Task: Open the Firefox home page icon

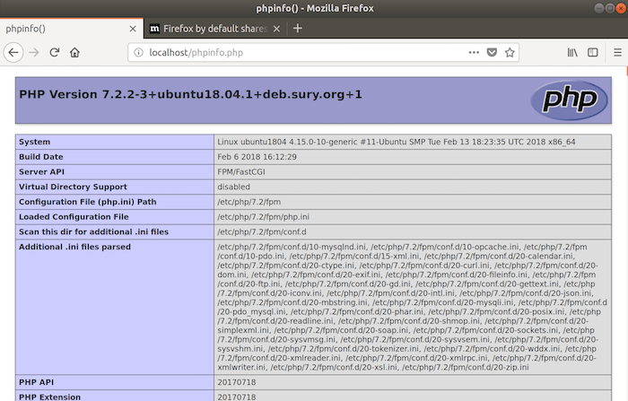Action: (74, 52)
